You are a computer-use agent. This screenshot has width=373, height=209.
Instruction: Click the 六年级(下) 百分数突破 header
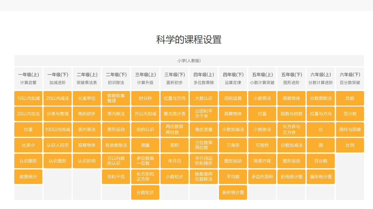[350, 78]
